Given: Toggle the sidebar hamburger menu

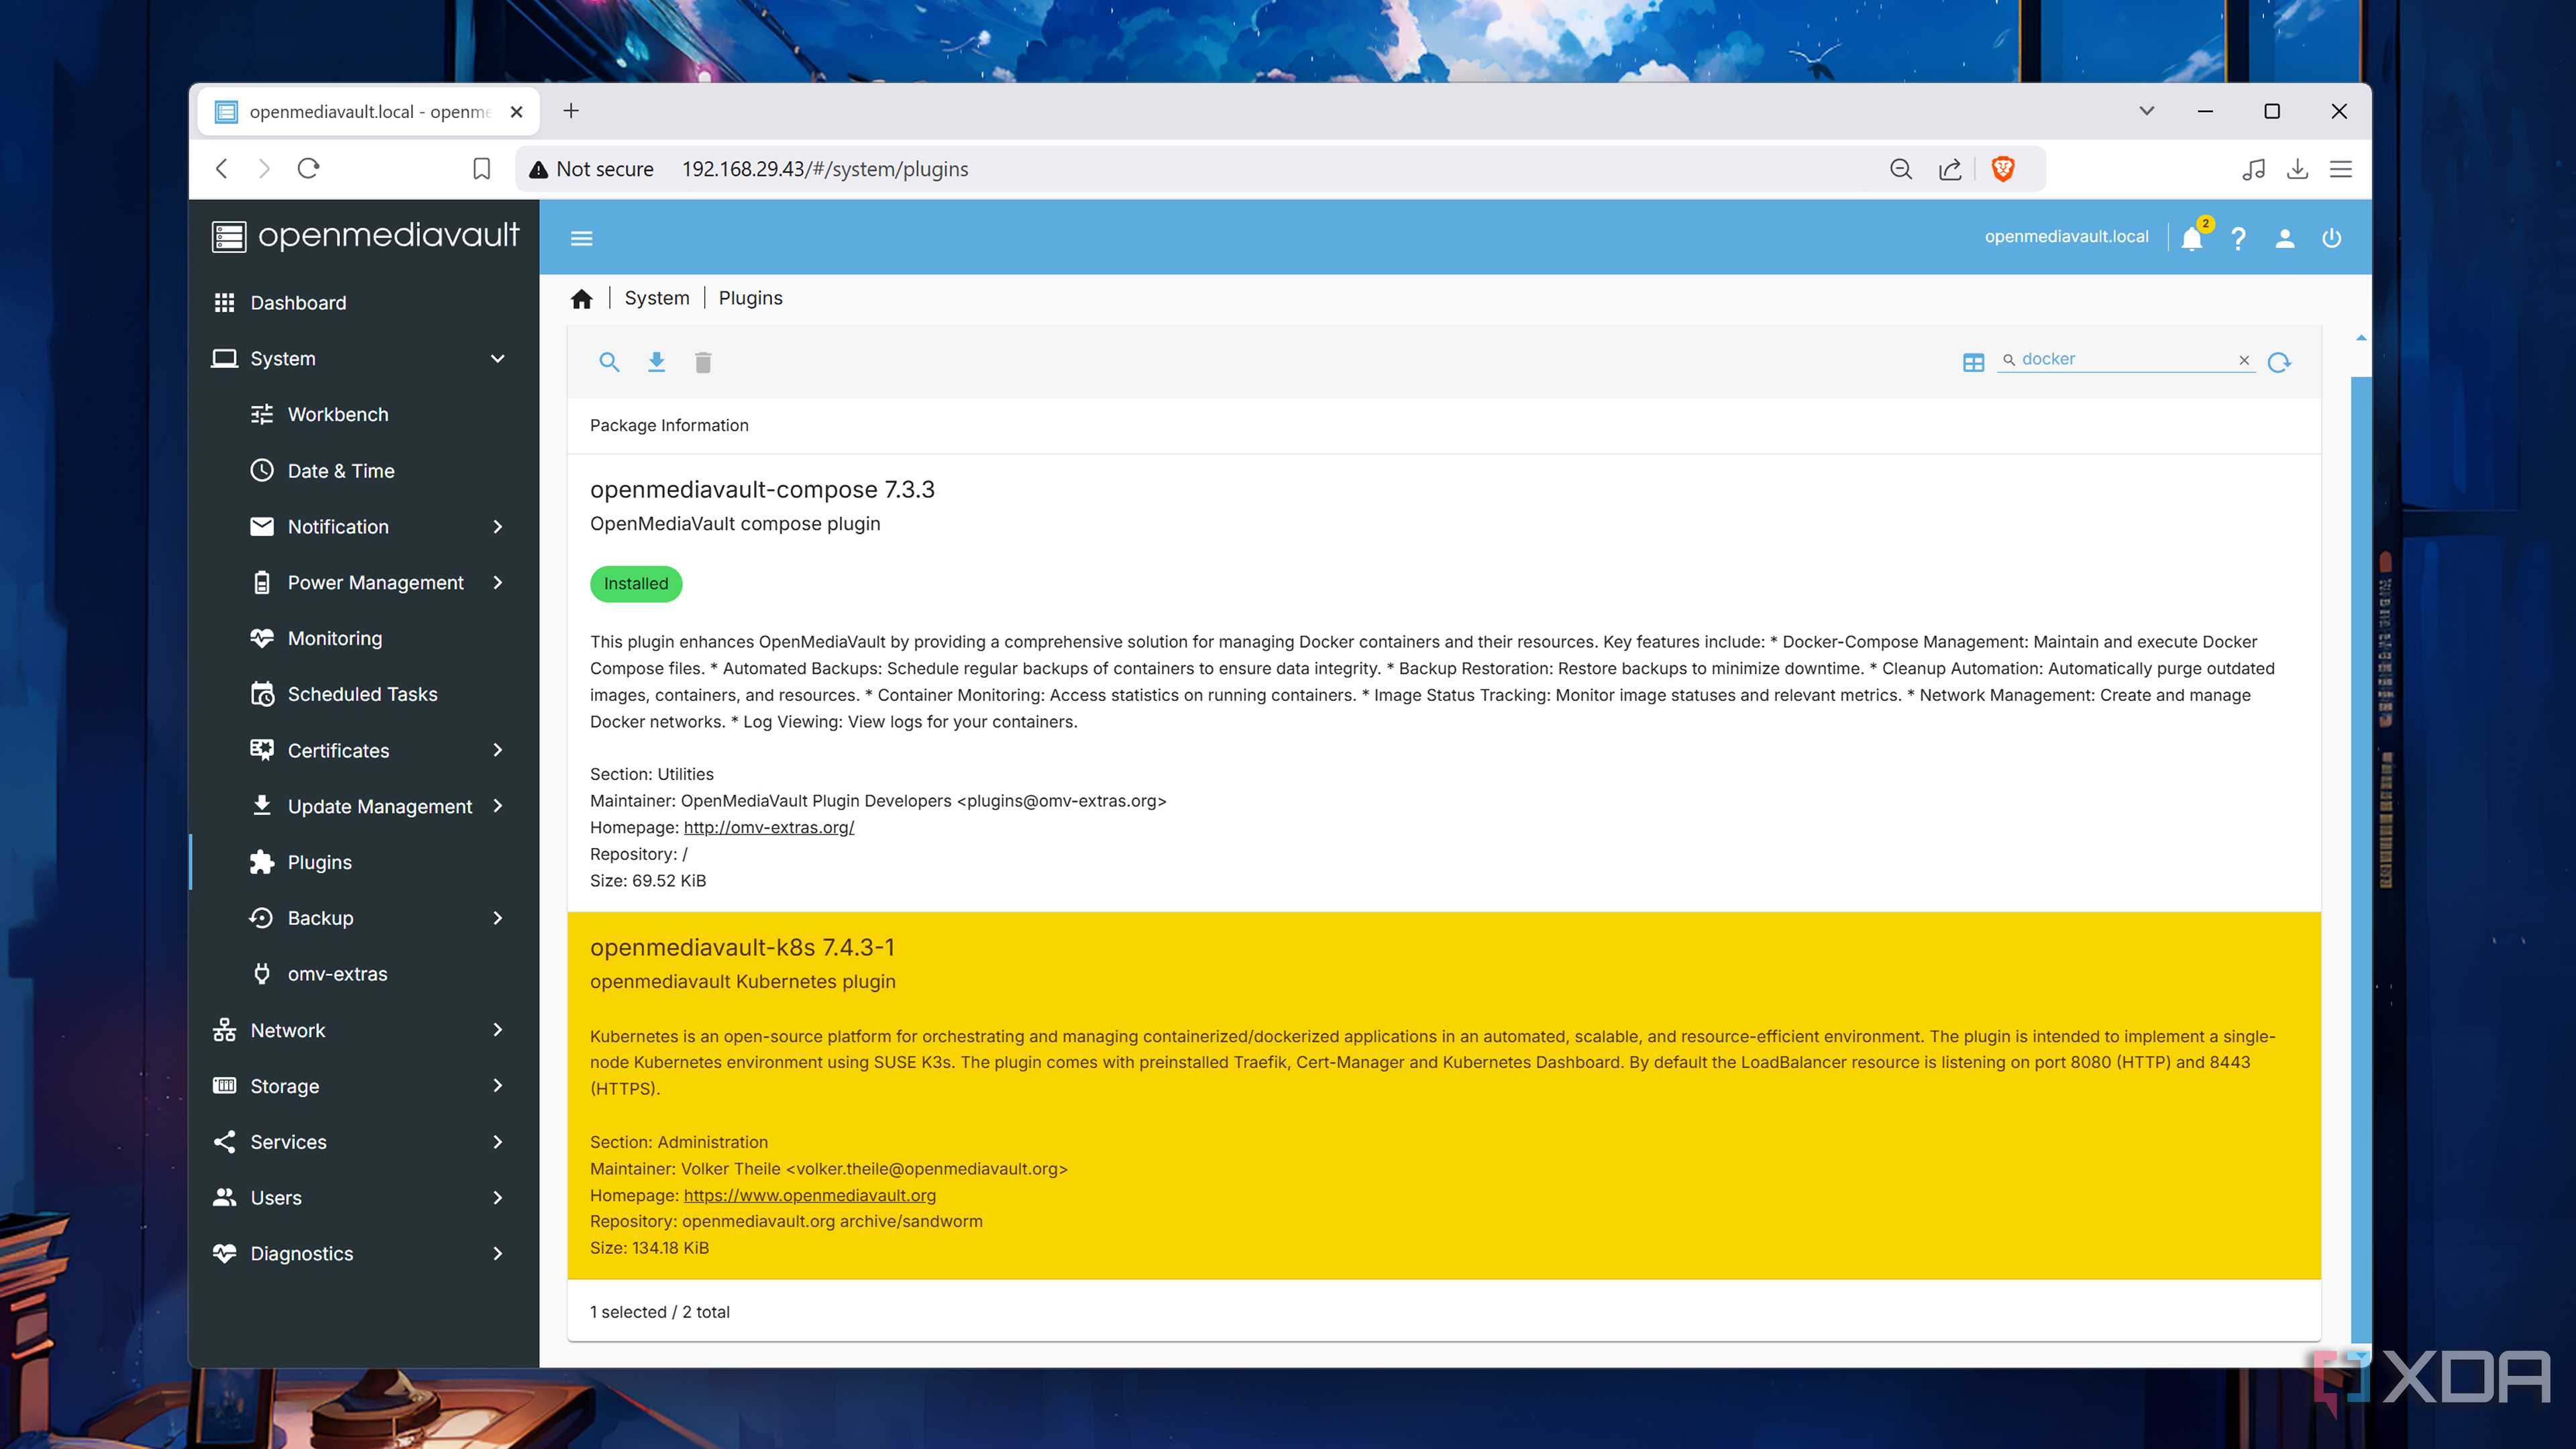Looking at the screenshot, I should coord(581,238).
